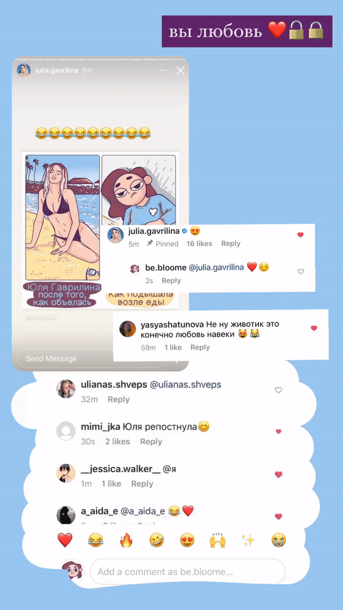Viewport: 343px width, 610px height.
Task: Open the @ulianas.shveps mention link
Action: [185, 385]
